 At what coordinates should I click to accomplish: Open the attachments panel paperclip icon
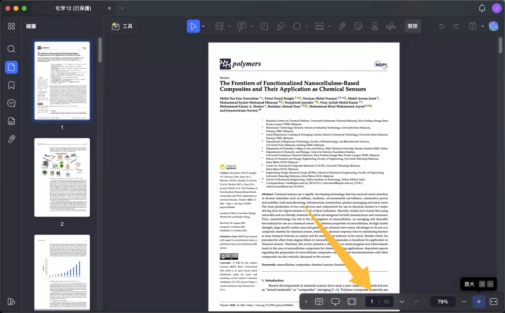pos(11,139)
